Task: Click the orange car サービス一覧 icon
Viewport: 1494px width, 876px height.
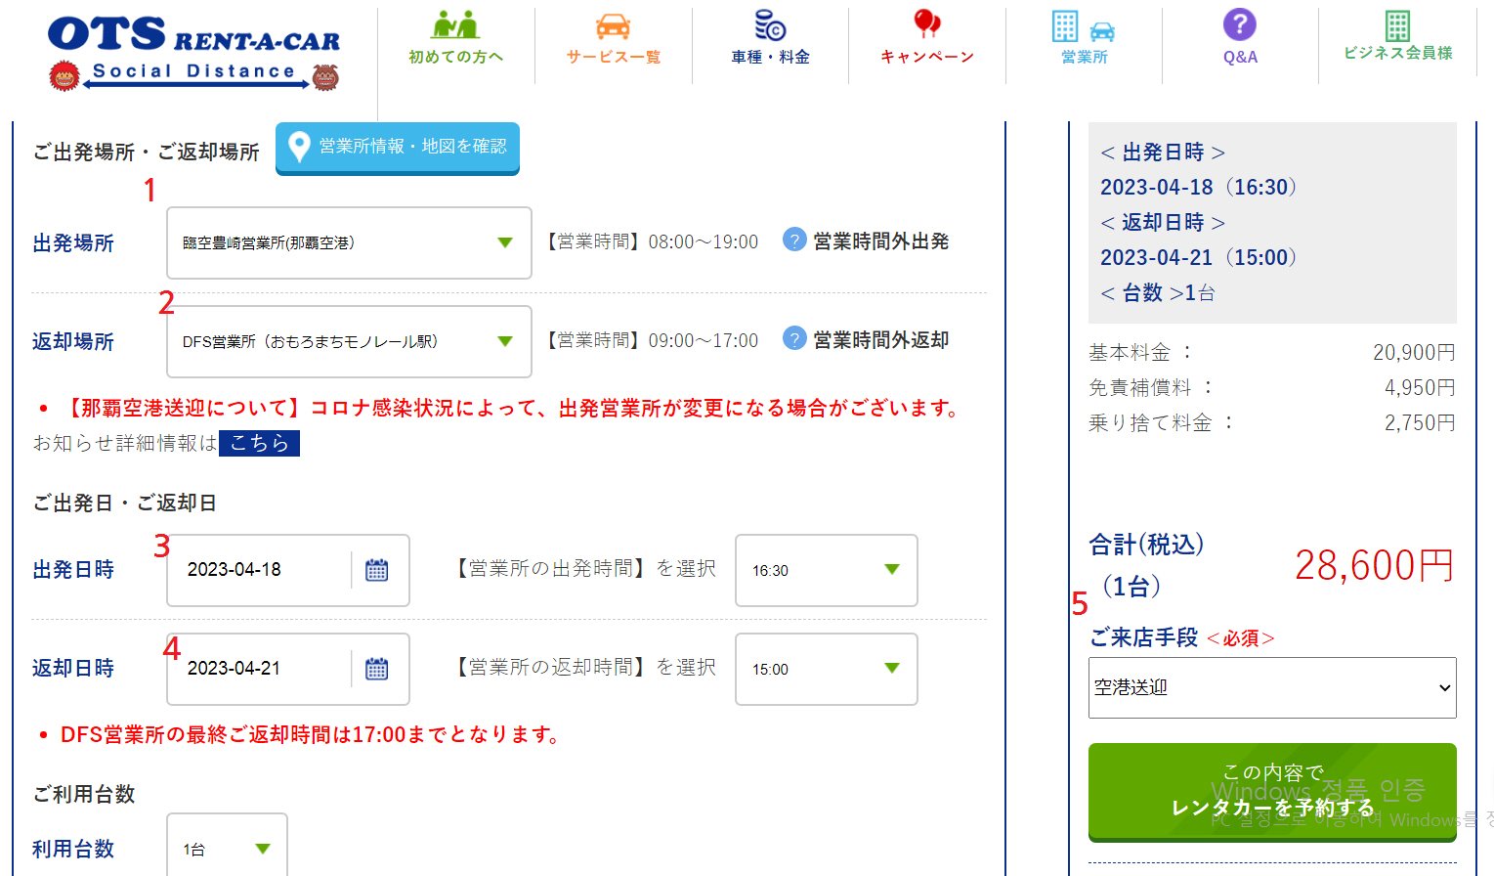Action: point(613,26)
